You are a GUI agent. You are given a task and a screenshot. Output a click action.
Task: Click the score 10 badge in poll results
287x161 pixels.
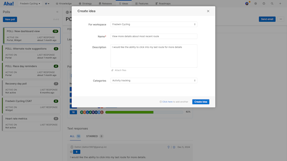coord(73,112)
